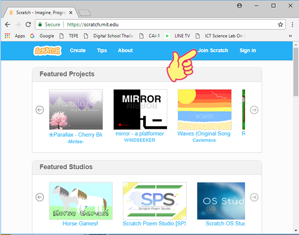The image size is (299, 235).
Task: Open Parallax Cherry Blossom thumbnail
Action: click(x=76, y=110)
